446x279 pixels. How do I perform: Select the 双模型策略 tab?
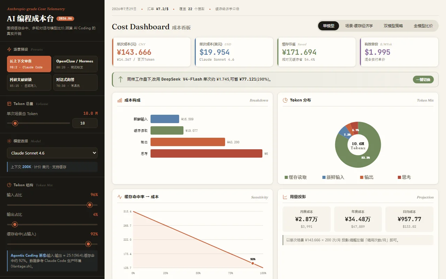[x=393, y=26]
